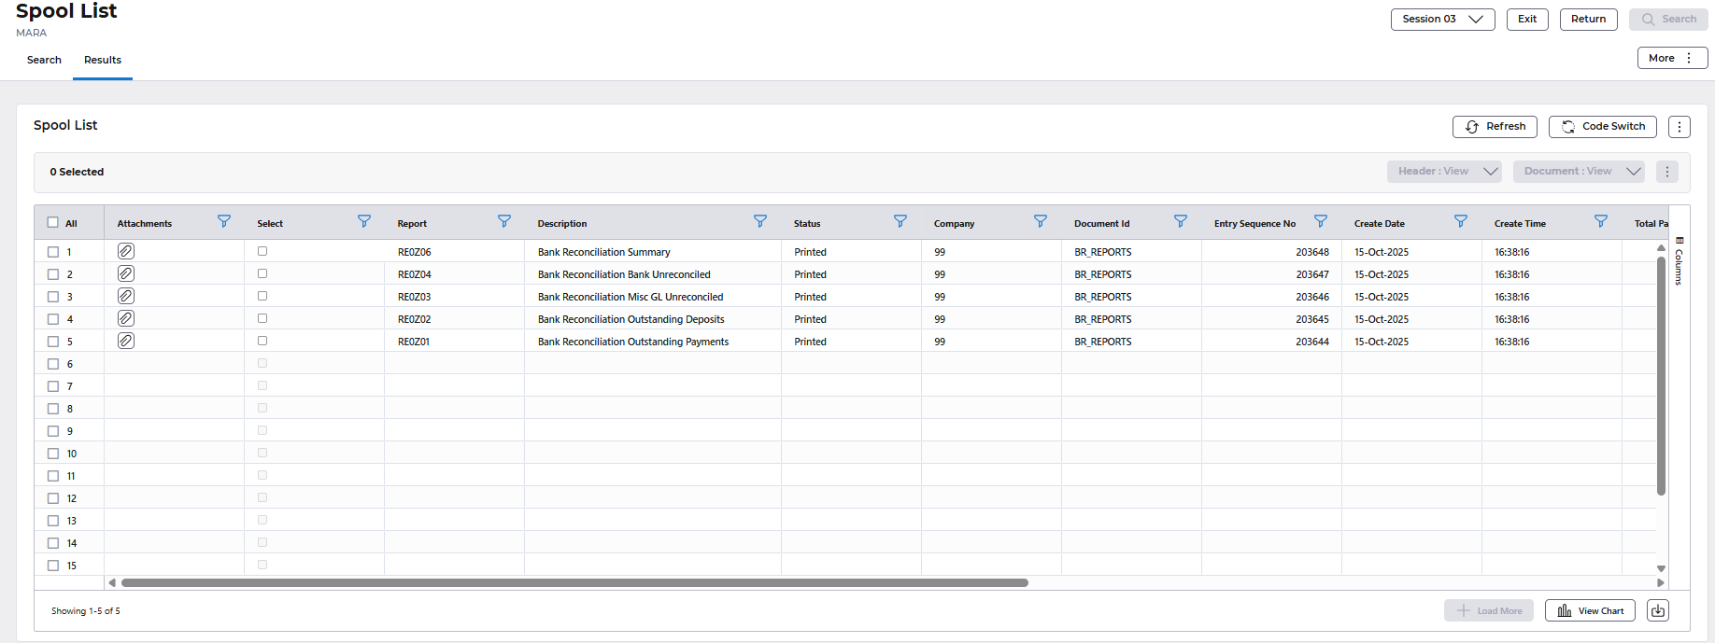The height and width of the screenshot is (643, 1715).
Task: Expand the Document : View dropdown
Action: (1578, 172)
